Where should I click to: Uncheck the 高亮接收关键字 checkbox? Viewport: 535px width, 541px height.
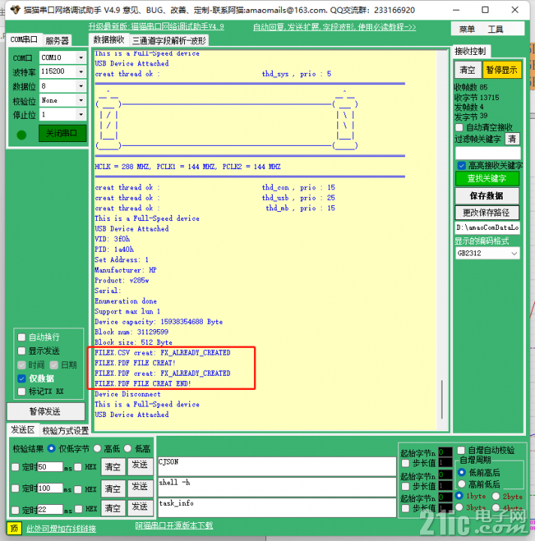click(461, 165)
